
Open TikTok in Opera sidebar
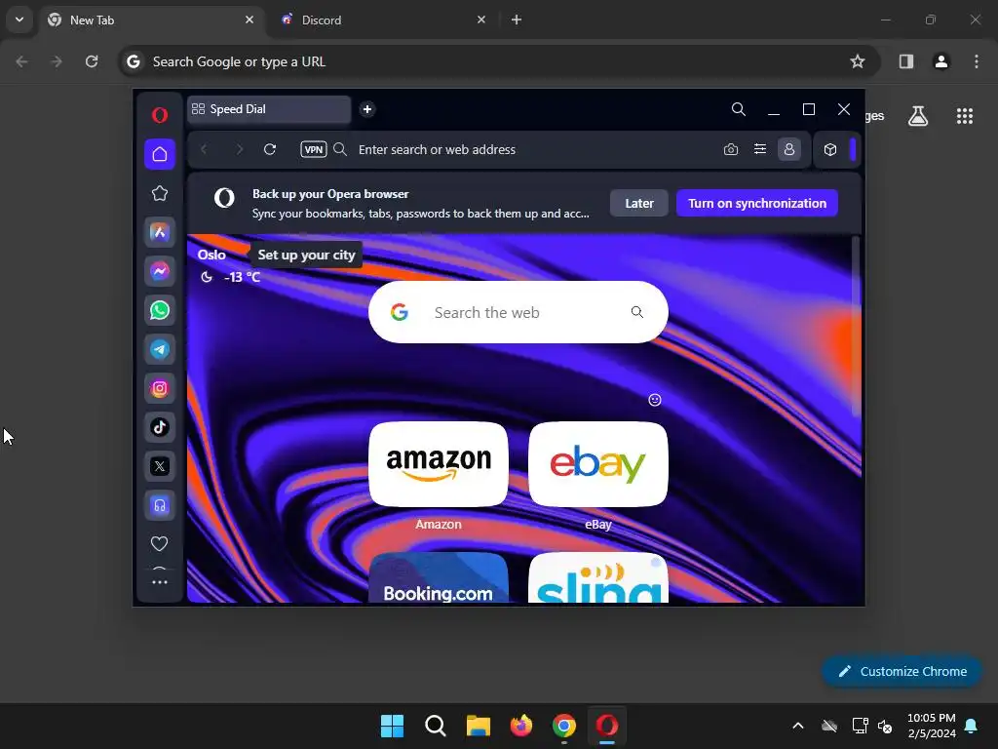160,427
